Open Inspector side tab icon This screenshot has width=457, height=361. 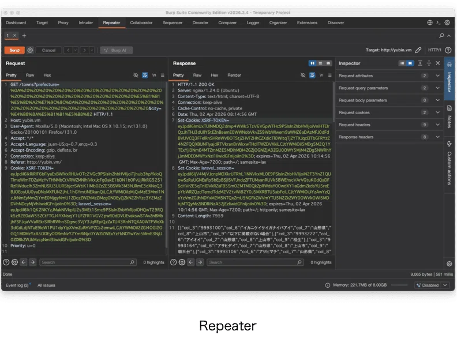(449, 78)
